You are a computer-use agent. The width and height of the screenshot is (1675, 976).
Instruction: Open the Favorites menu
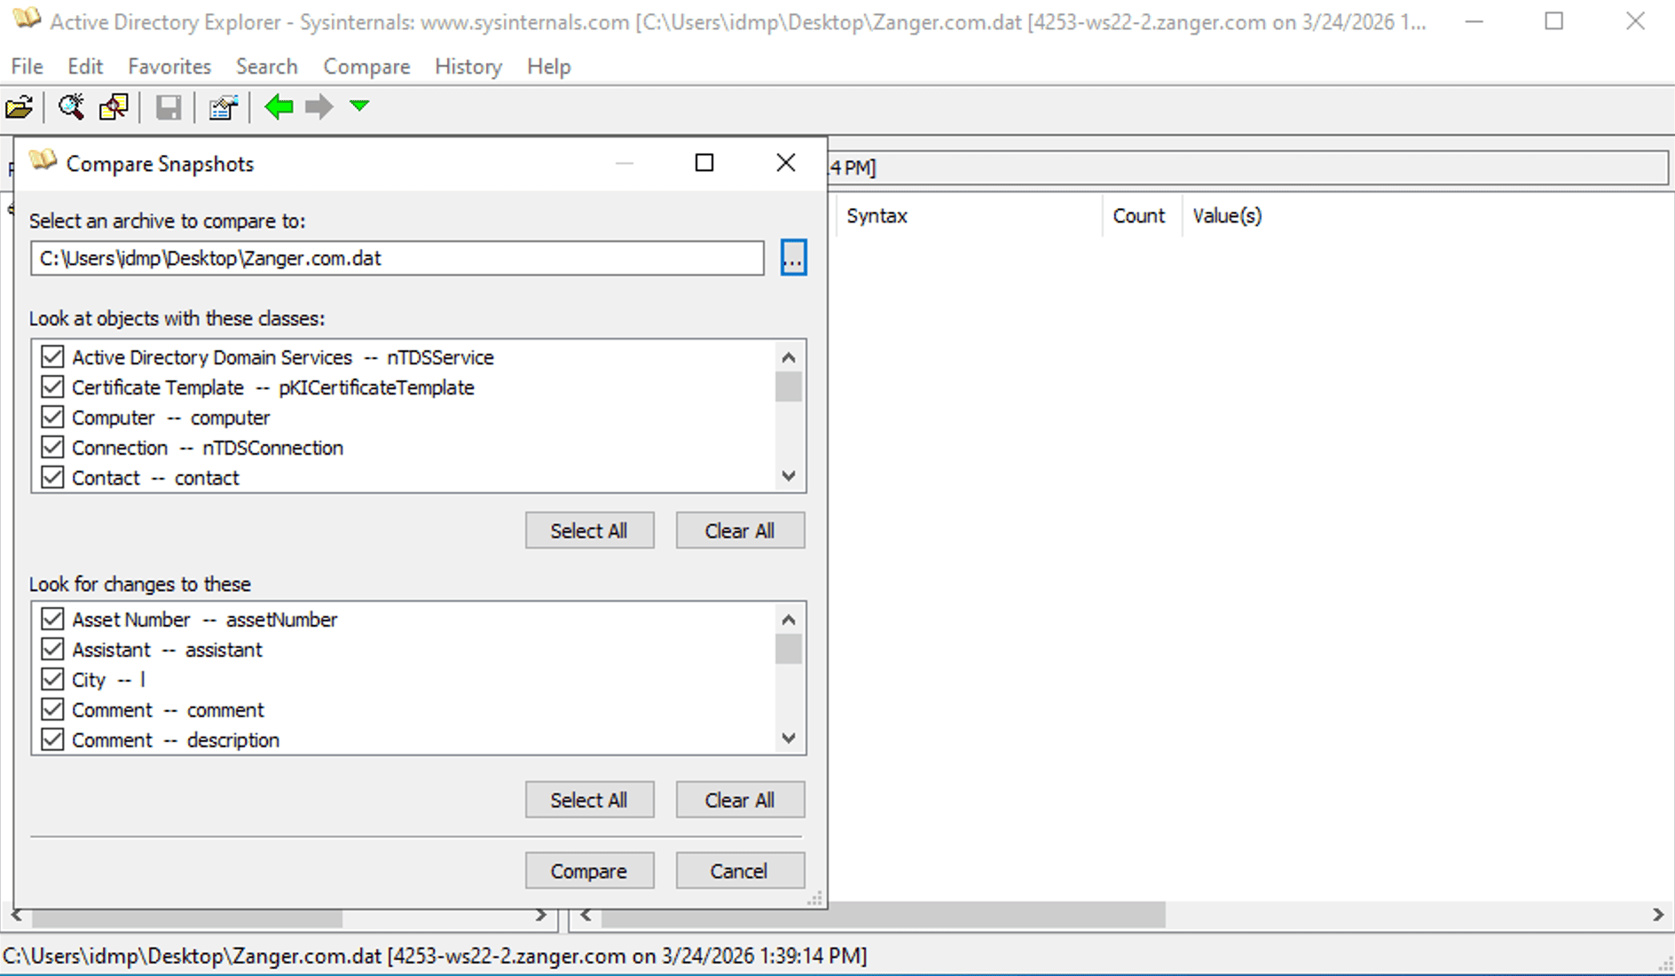pos(169,66)
